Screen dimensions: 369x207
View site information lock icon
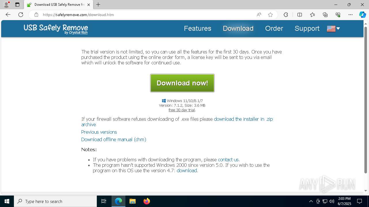pos(36,15)
